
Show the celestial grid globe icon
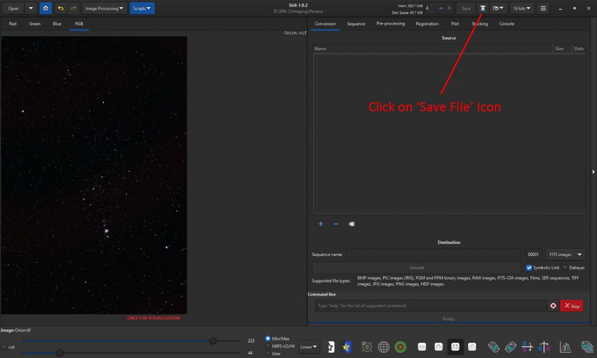point(384,346)
